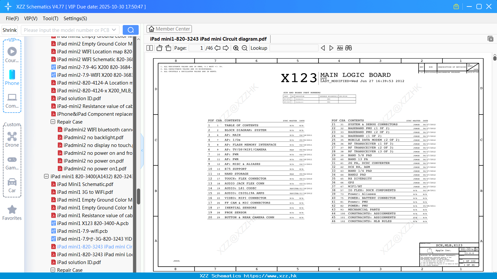Open iPad mini1 X123 820-3400-A.pcb

(x=93, y=223)
